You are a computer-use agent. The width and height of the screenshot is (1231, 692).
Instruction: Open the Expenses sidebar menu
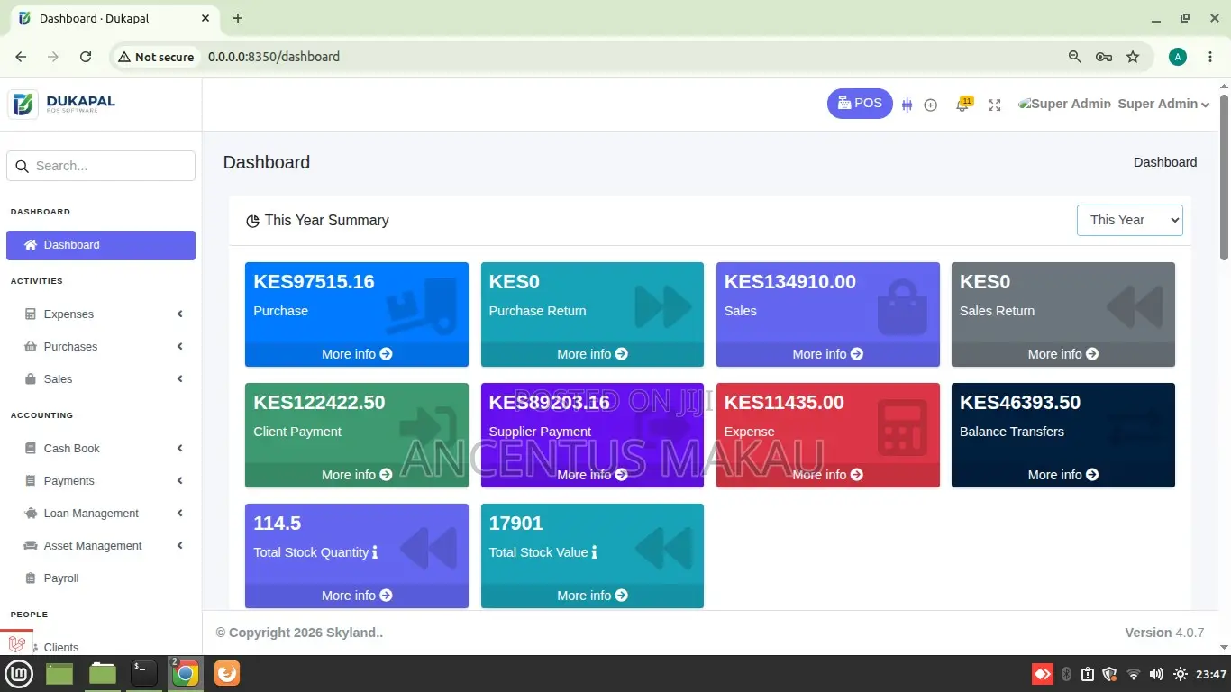tap(101, 314)
